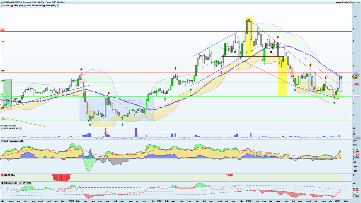Click the 2023 year label on time axis

coord(338,201)
